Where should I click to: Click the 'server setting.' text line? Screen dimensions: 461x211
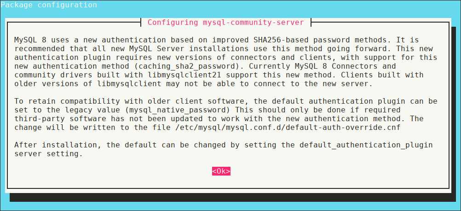pyautogui.click(x=48, y=154)
